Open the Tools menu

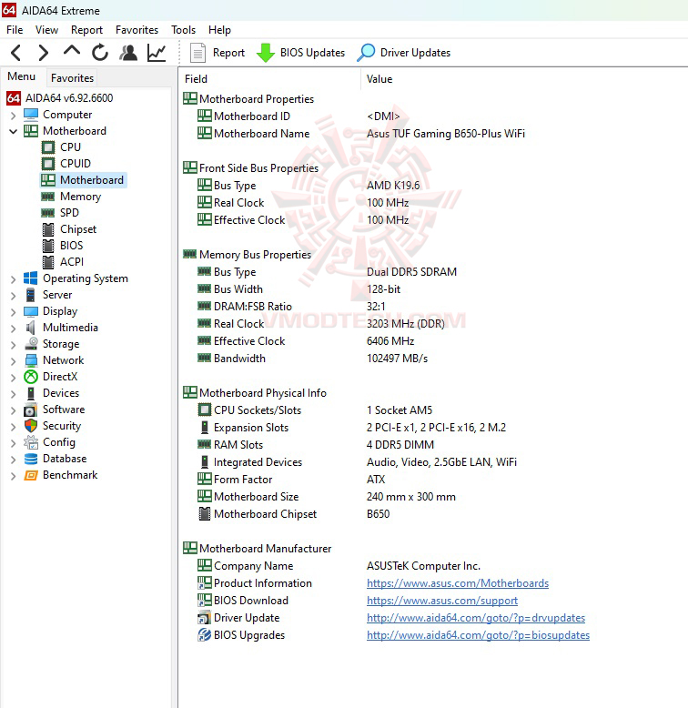click(x=183, y=30)
